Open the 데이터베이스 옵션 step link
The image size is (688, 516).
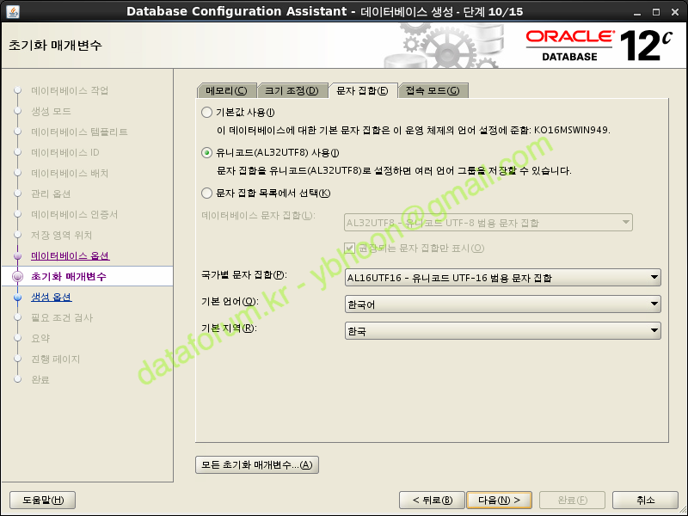tap(71, 256)
